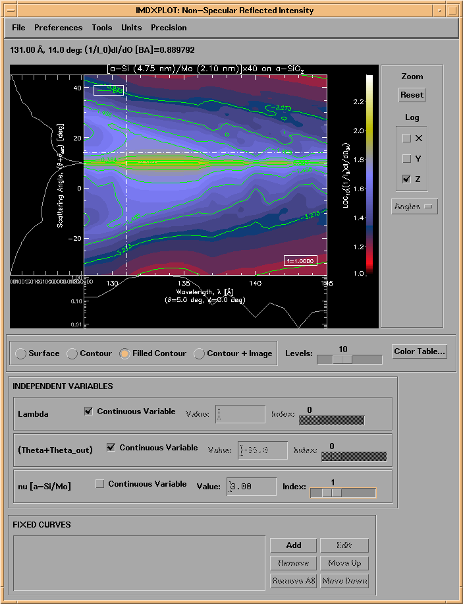Click the Scattering Angle axis label
This screenshot has width=463, height=604.
pos(61,175)
